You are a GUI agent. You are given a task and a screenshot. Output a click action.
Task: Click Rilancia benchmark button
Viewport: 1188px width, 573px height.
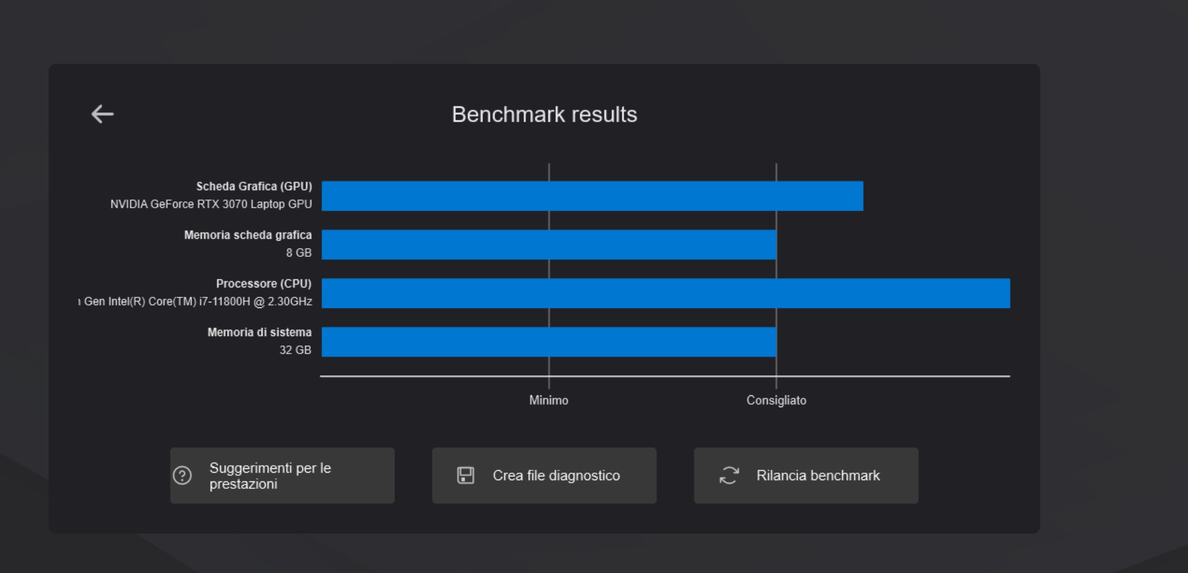pos(806,476)
